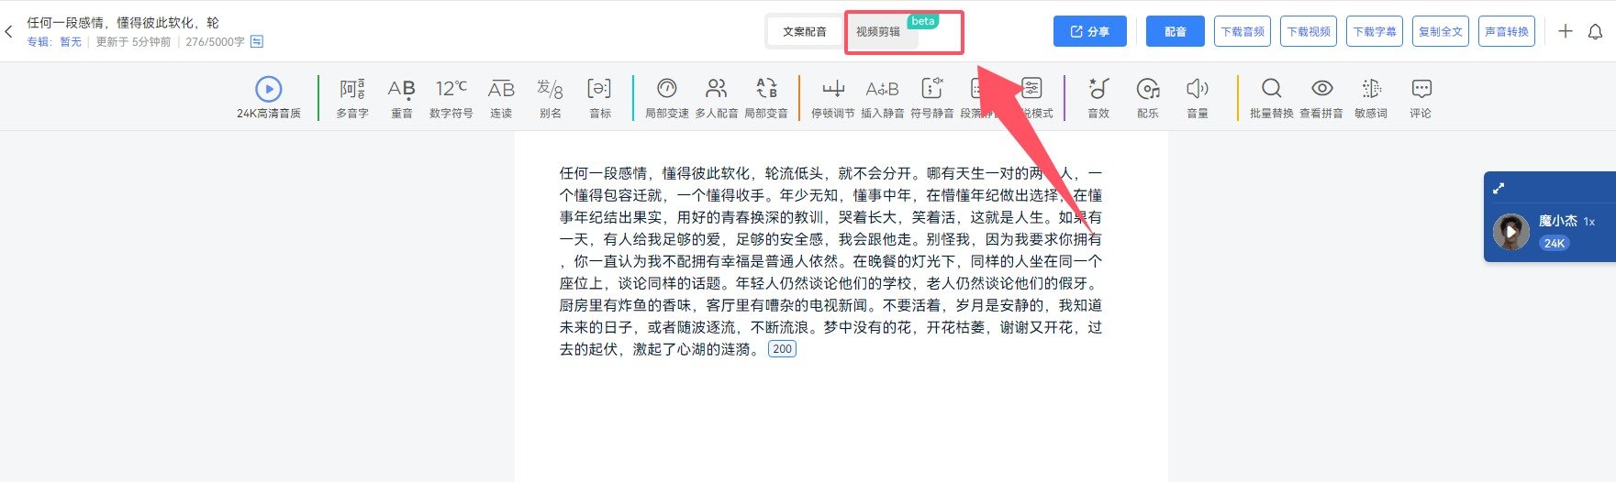Select the 连读 liaison tool
The width and height of the screenshot is (1616, 482).
pos(501,98)
